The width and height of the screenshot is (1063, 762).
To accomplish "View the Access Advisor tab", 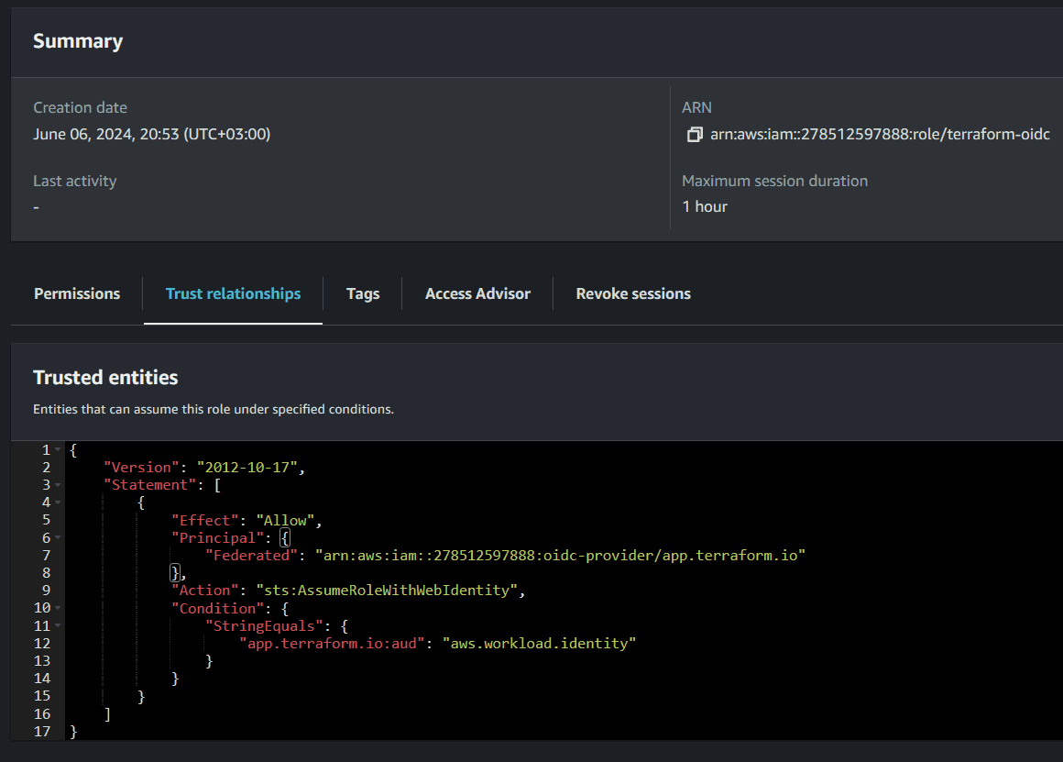I will 477,293.
